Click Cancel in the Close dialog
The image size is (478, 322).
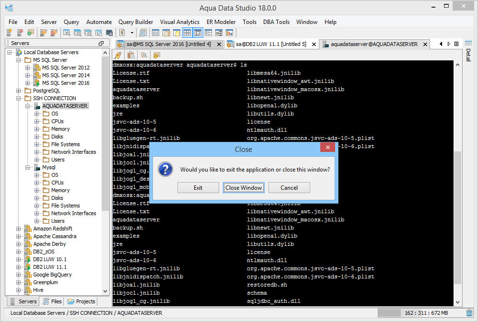click(x=289, y=188)
